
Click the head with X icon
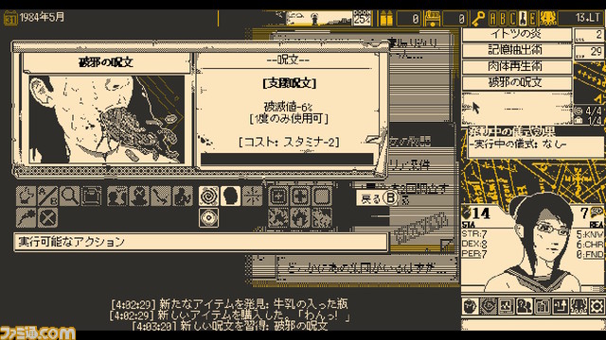pyautogui.click(x=139, y=195)
